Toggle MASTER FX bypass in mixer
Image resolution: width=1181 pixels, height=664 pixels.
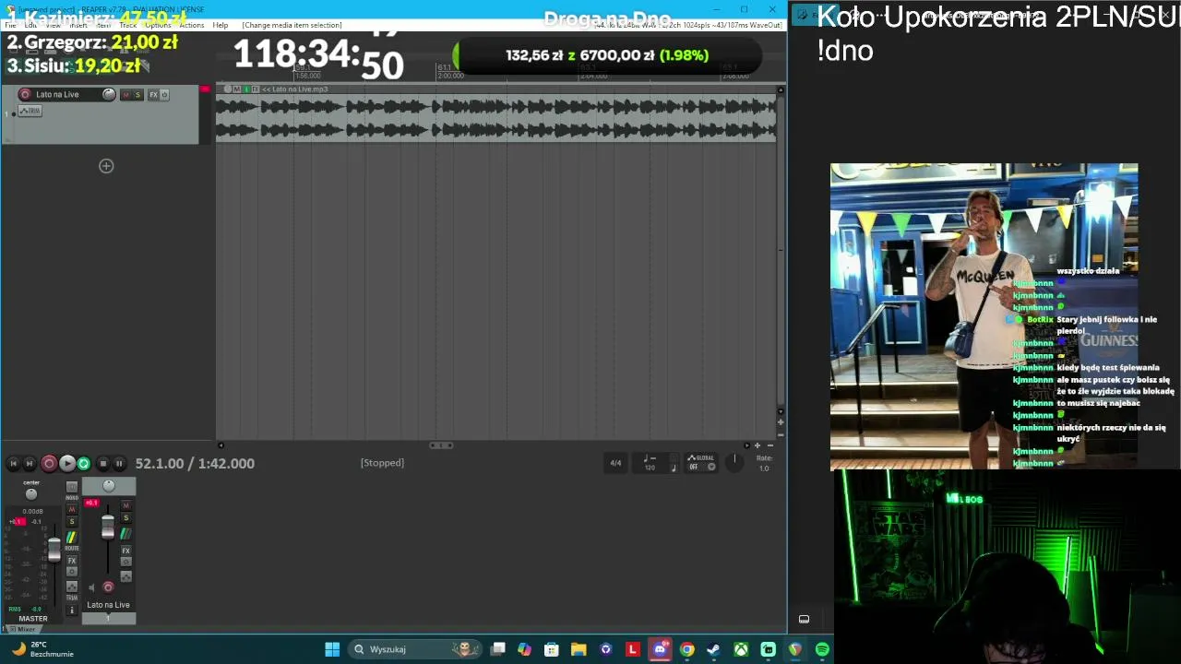pyautogui.click(x=72, y=572)
